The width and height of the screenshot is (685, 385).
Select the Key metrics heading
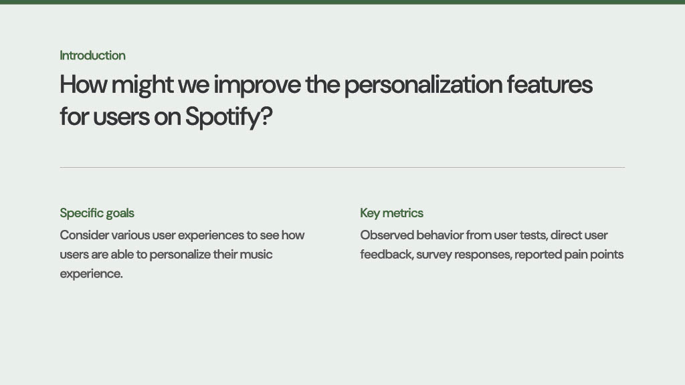[391, 213]
